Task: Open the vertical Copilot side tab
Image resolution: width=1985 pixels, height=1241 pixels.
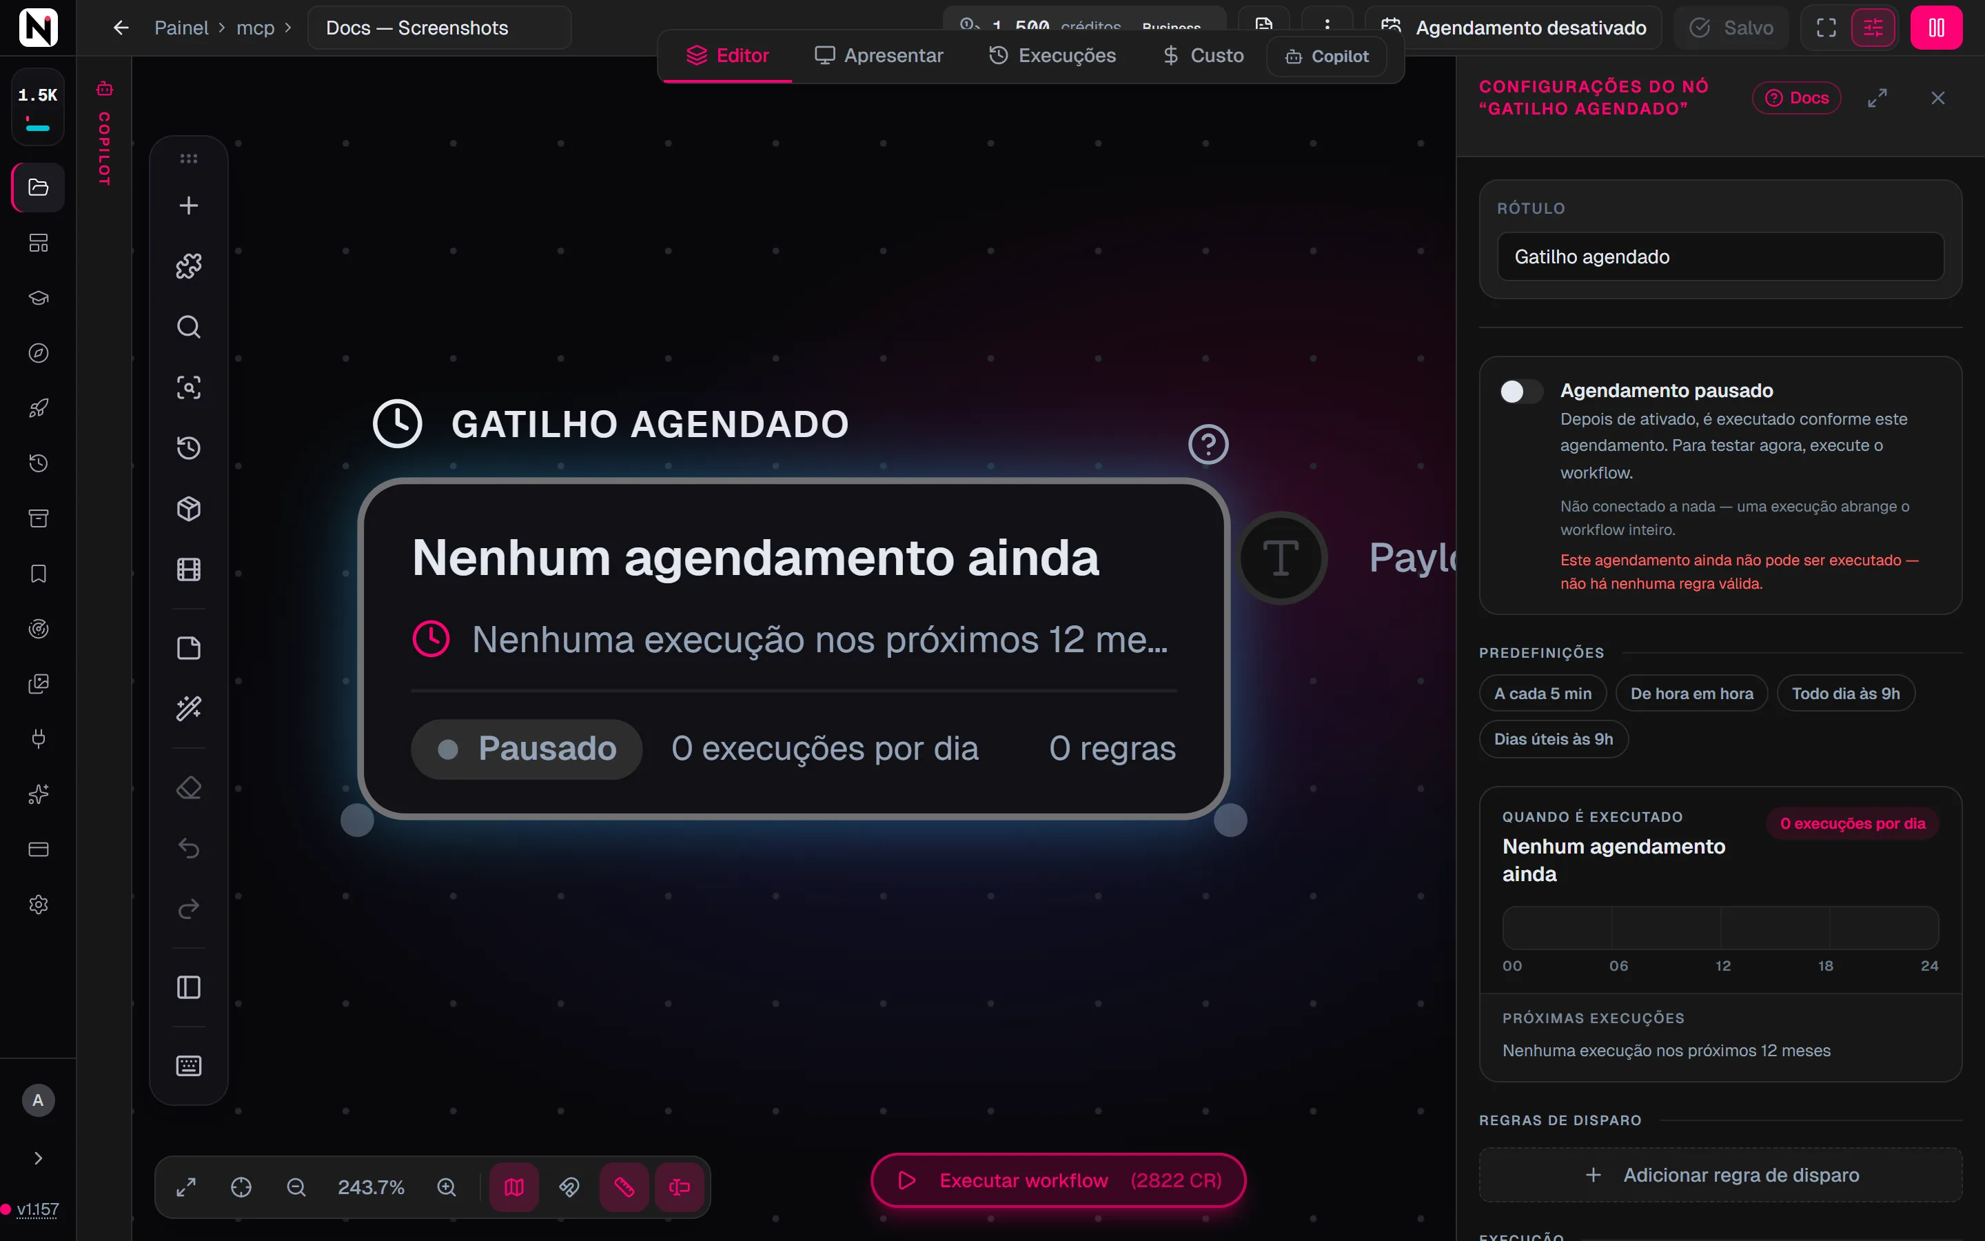Action: (x=104, y=134)
